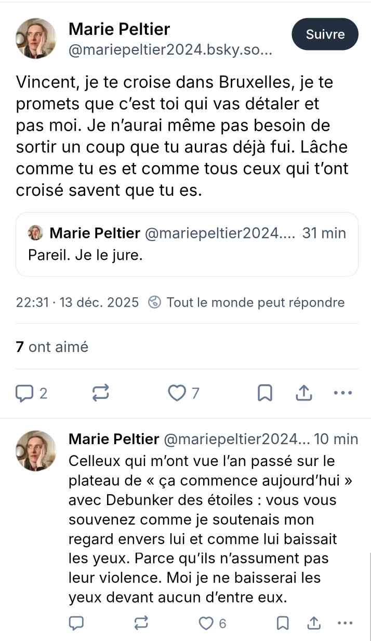Open reply on the main post

(24, 393)
